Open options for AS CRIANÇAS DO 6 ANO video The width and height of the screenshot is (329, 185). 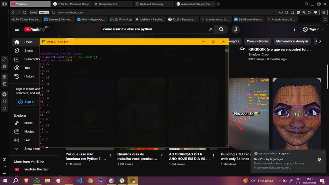213,156
